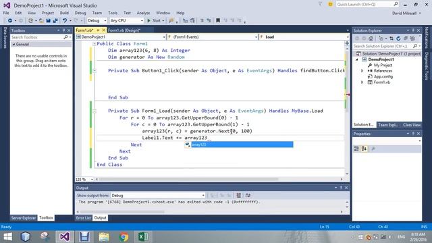The width and height of the screenshot is (432, 243).
Task: Click the notifications flag icon
Action: click(320, 4)
